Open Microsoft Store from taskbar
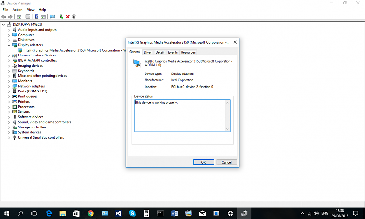The height and width of the screenshot is (219, 365). 76,213
